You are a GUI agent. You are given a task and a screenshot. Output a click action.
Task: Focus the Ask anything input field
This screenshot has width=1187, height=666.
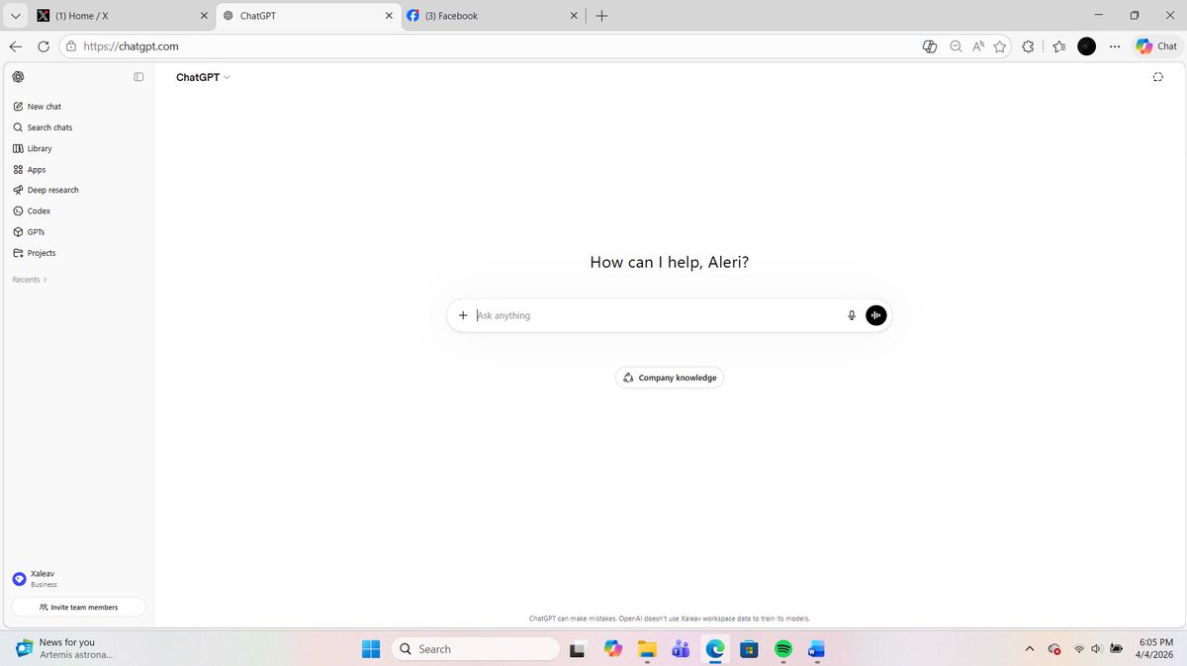click(x=657, y=315)
